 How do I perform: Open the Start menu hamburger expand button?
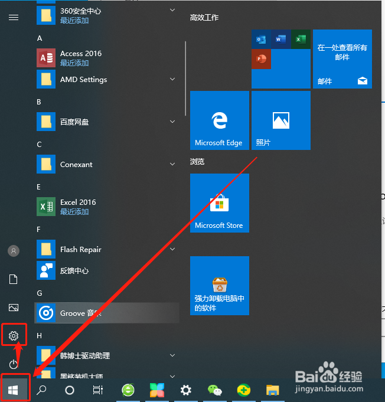pos(14,18)
